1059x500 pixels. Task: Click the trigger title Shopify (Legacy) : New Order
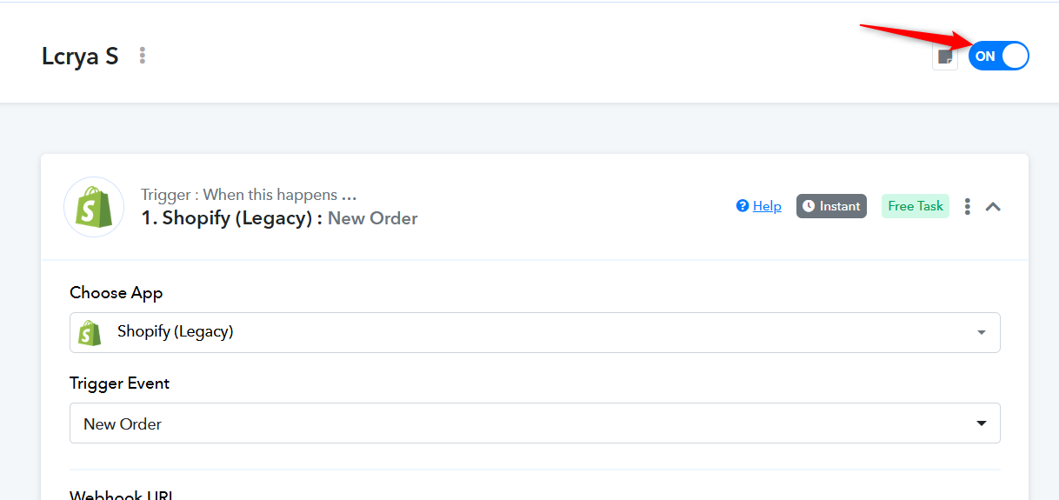pyautogui.click(x=279, y=218)
